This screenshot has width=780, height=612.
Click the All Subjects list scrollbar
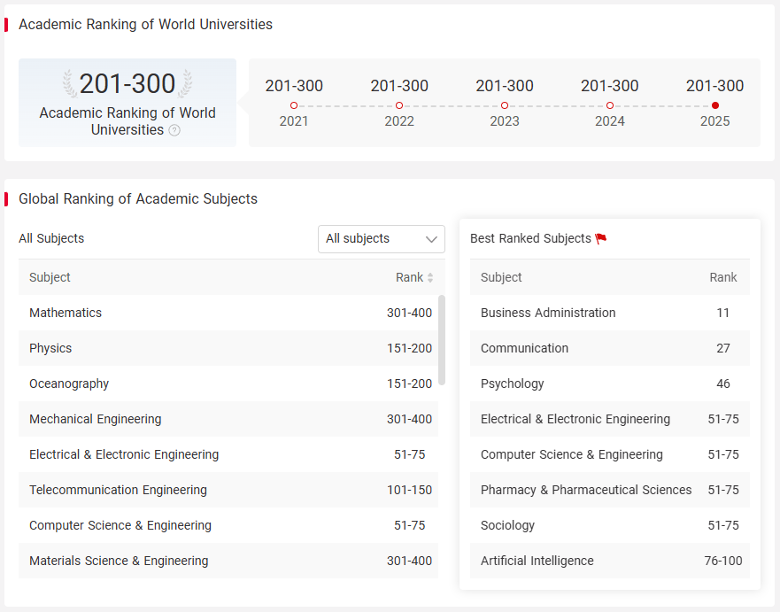441,340
